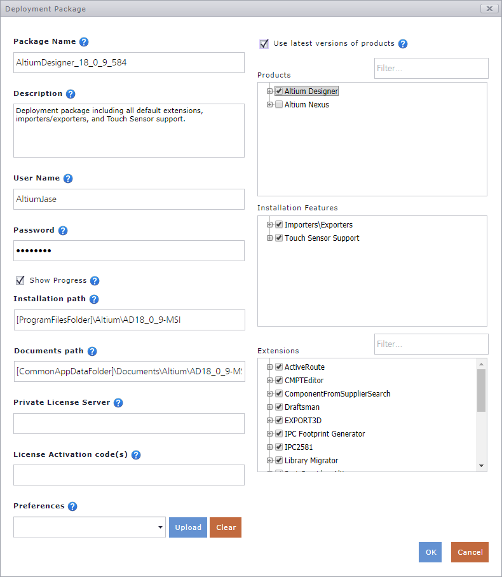Image resolution: width=502 pixels, height=577 pixels.
Task: Show help for Installation path
Action: [x=94, y=299]
